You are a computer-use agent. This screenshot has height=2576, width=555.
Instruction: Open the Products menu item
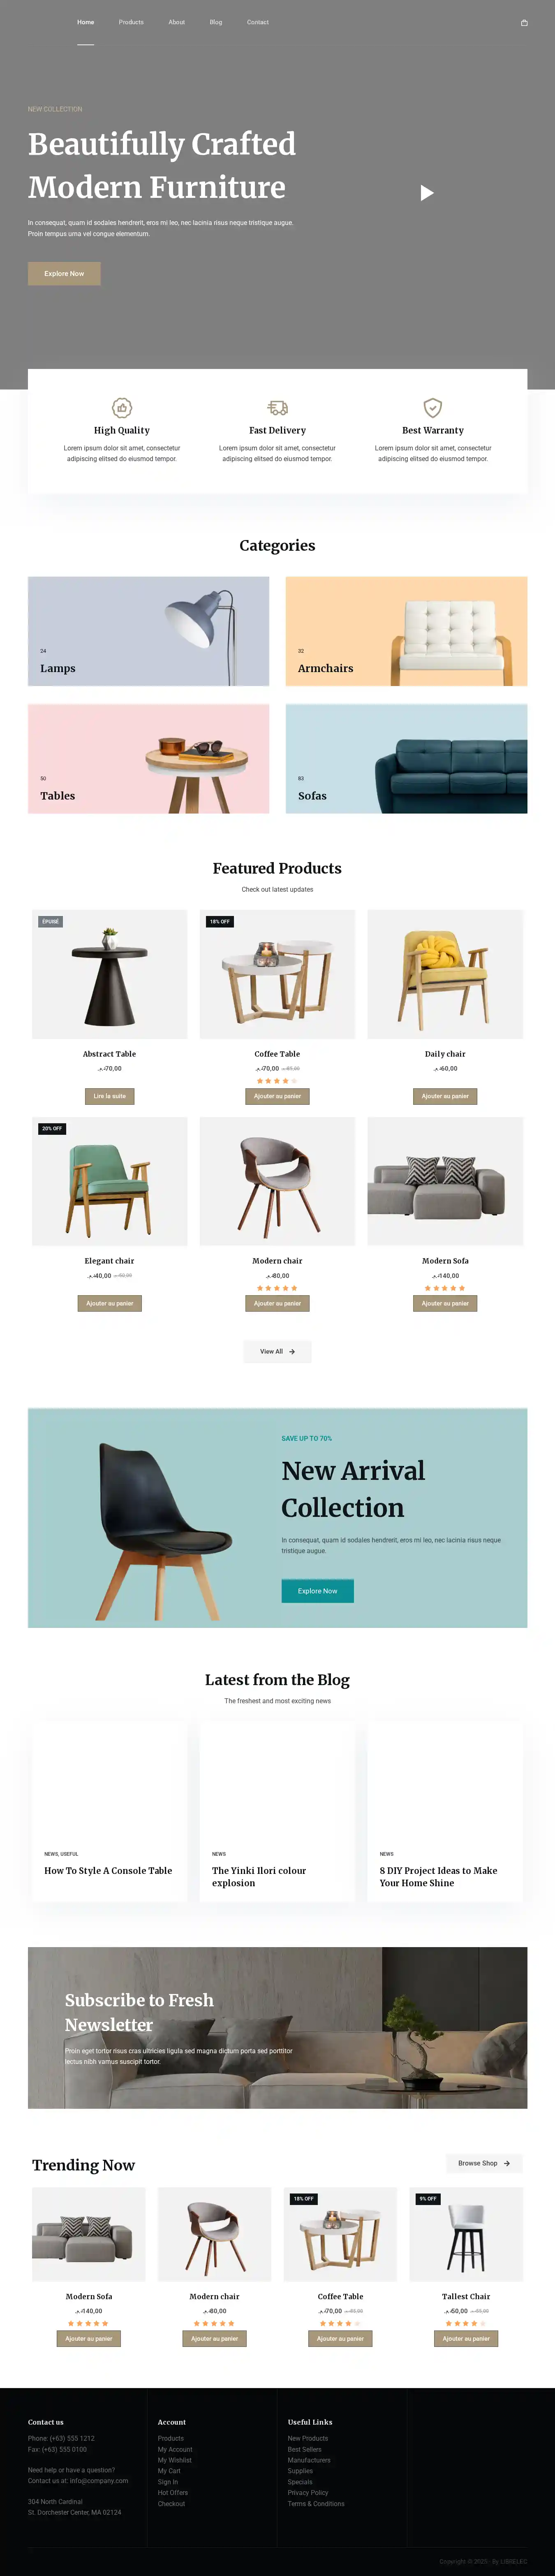point(131,22)
